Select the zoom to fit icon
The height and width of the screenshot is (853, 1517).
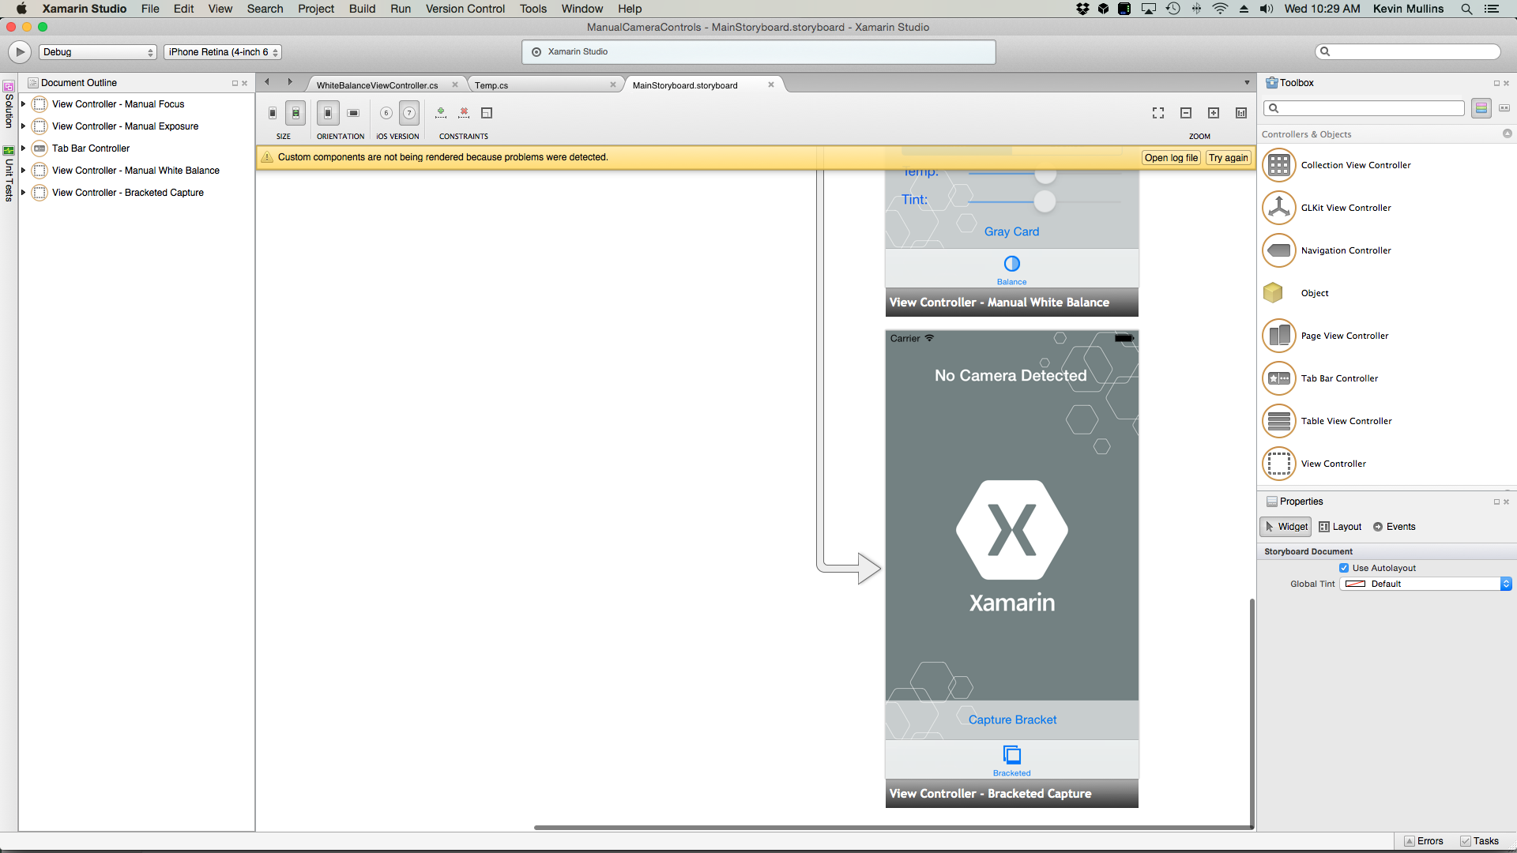click(1158, 113)
